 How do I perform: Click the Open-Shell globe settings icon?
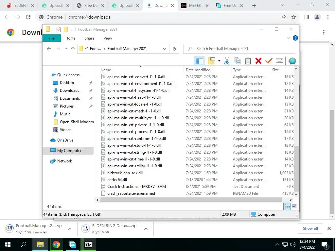pyautogui.click(x=292, y=61)
